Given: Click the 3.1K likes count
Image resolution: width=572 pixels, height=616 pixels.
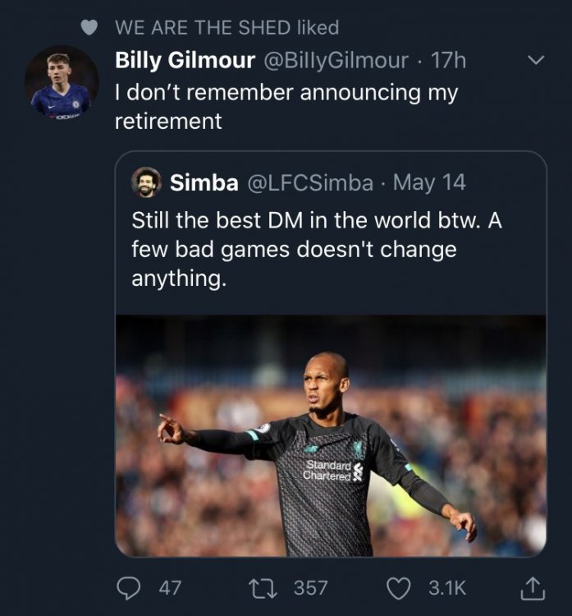Looking at the screenshot, I should click(x=447, y=588).
